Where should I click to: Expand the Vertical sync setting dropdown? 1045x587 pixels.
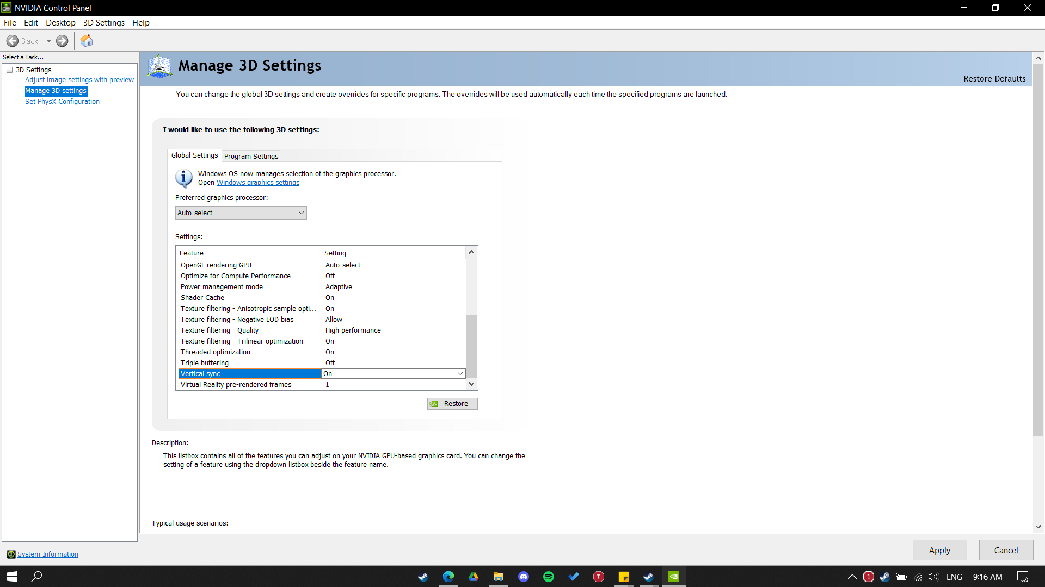click(460, 373)
